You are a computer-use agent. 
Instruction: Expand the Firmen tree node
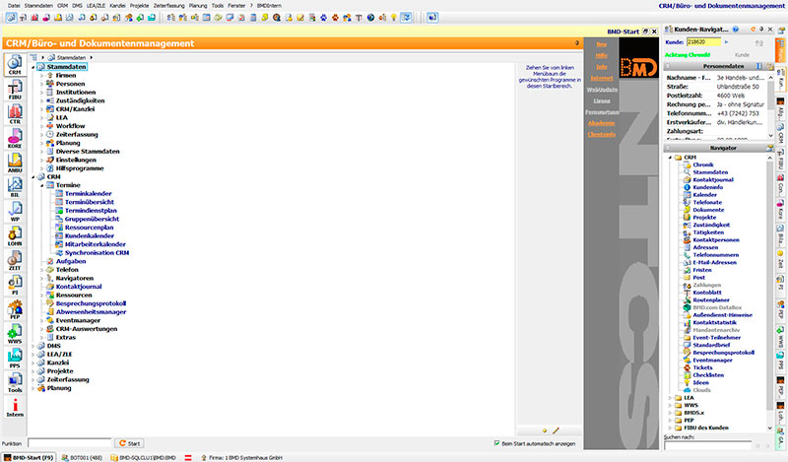(x=42, y=75)
